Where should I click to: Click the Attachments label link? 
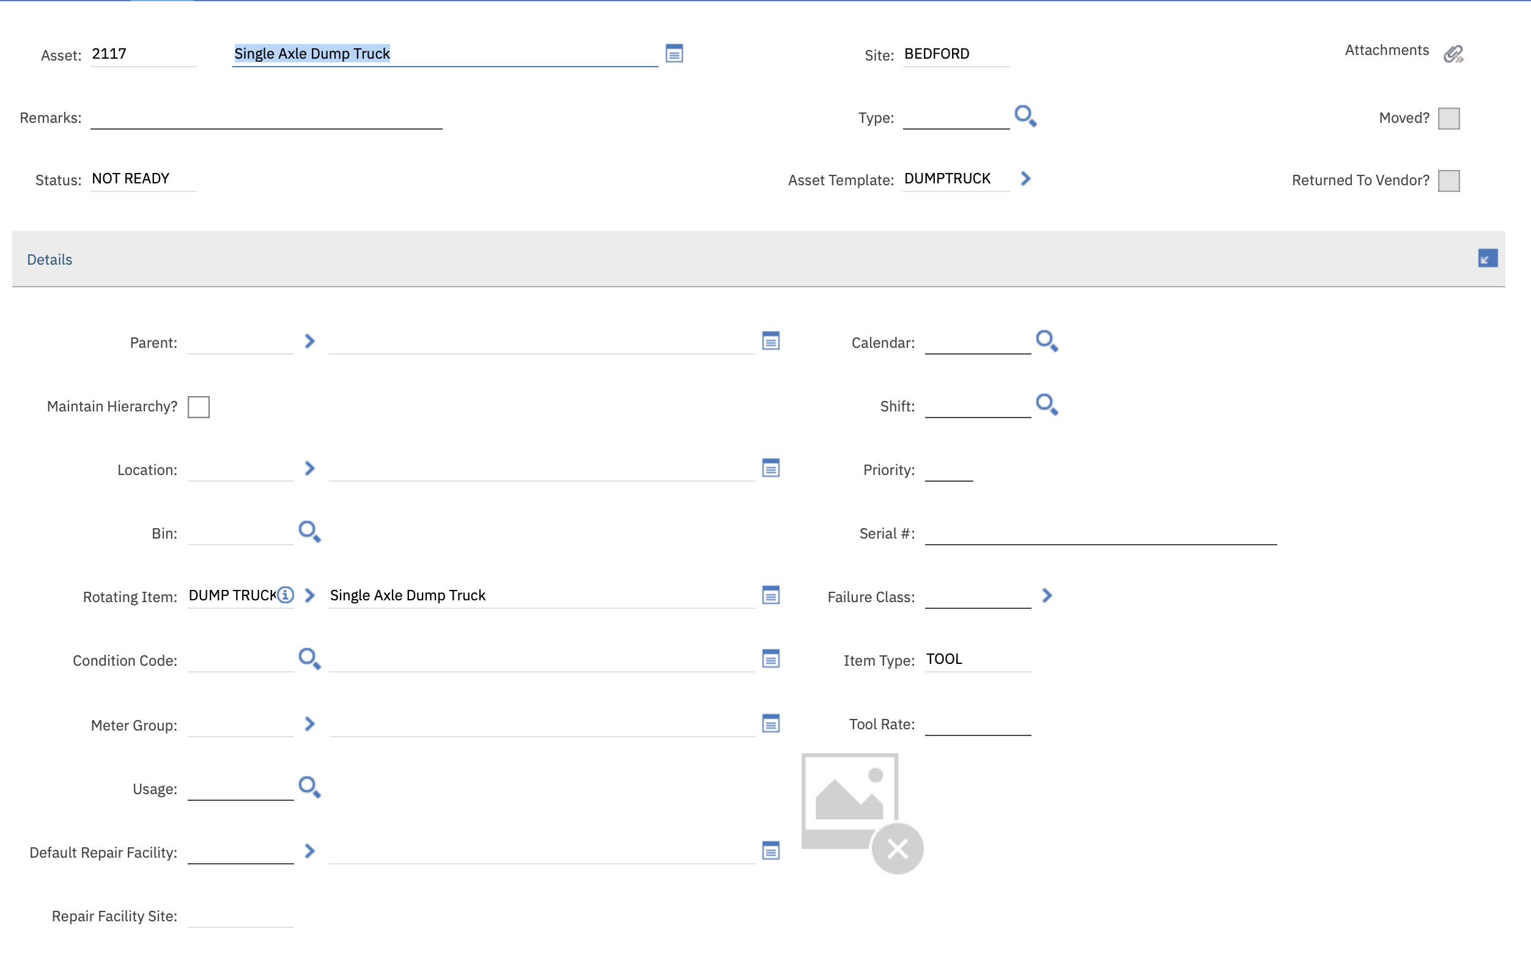coord(1386,50)
